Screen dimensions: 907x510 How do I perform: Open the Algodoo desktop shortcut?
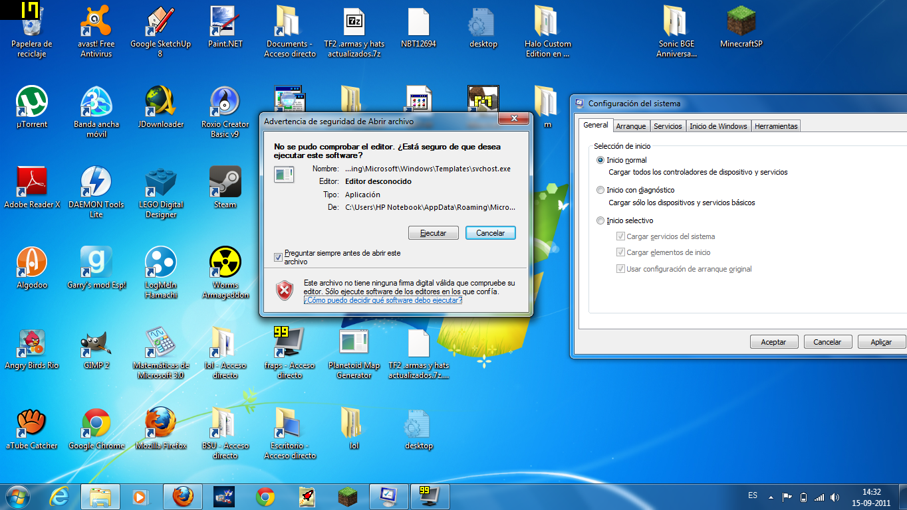coord(31,268)
